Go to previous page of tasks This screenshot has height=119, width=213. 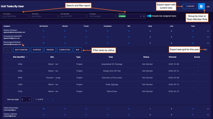(48, 99)
